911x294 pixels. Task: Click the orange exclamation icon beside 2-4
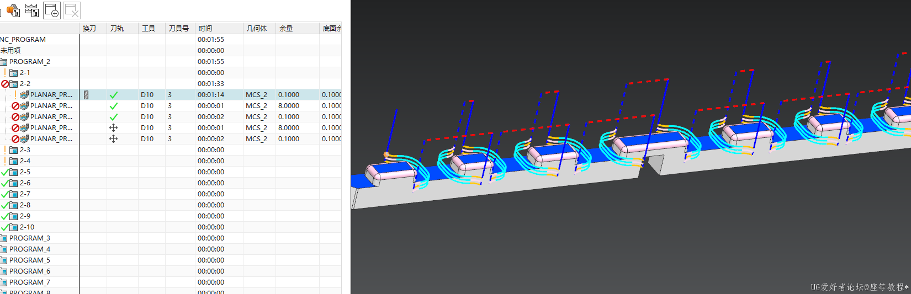point(5,161)
